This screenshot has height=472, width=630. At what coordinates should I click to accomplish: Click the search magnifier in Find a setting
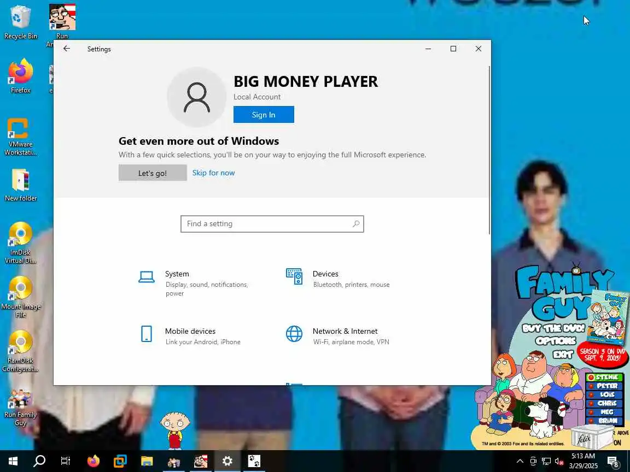(356, 224)
